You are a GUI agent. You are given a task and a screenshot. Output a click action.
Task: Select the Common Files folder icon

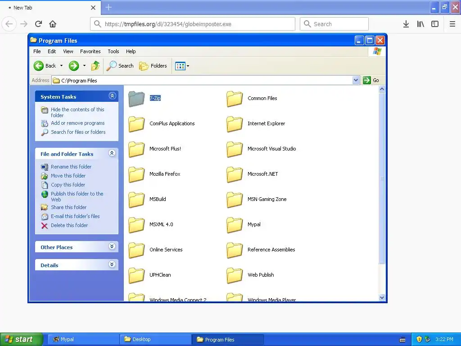click(x=235, y=98)
